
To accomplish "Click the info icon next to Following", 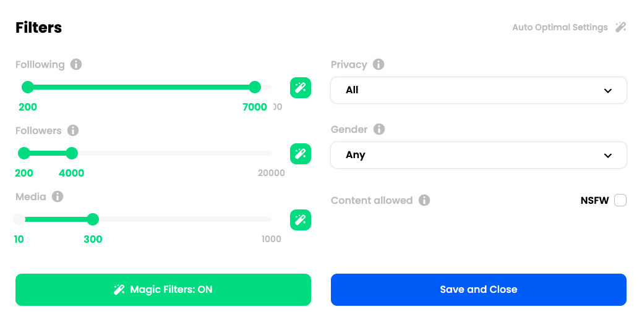I will point(76,64).
